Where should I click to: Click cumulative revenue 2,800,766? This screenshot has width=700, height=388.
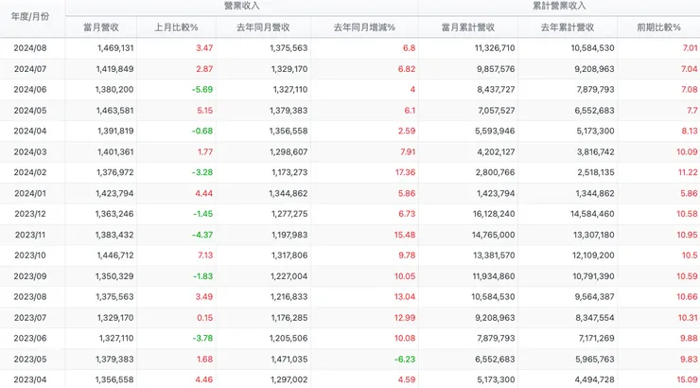click(x=495, y=172)
